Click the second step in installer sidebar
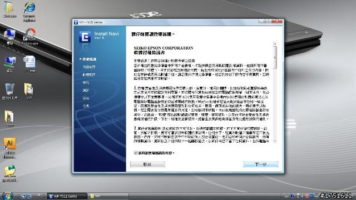356x200 pixels. 89,67
